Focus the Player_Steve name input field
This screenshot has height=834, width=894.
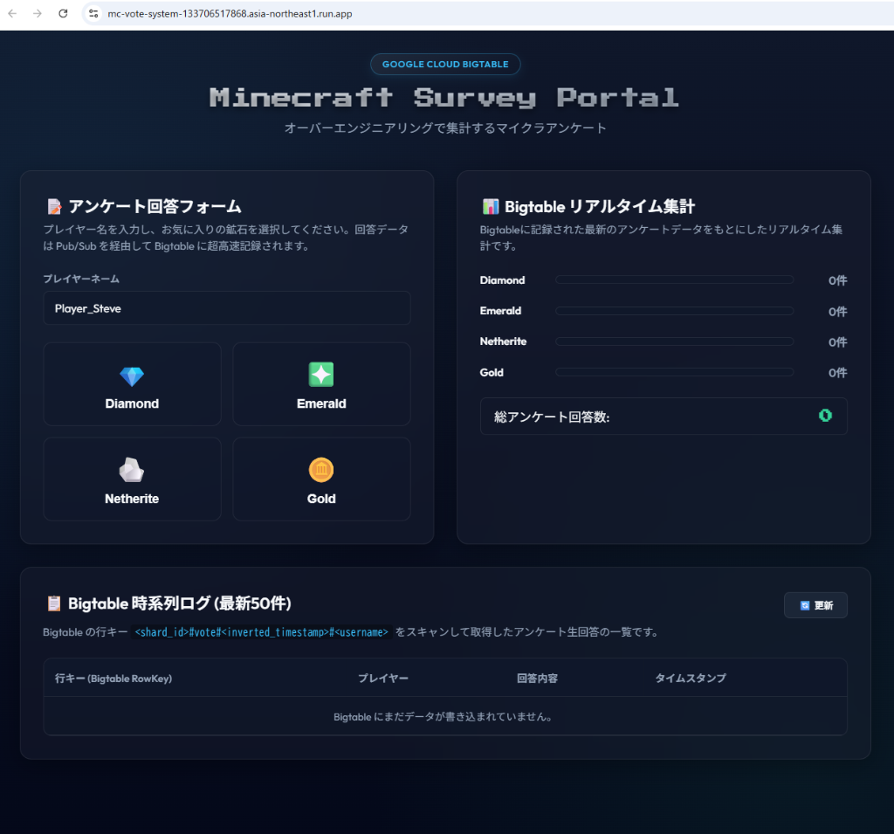pos(227,308)
